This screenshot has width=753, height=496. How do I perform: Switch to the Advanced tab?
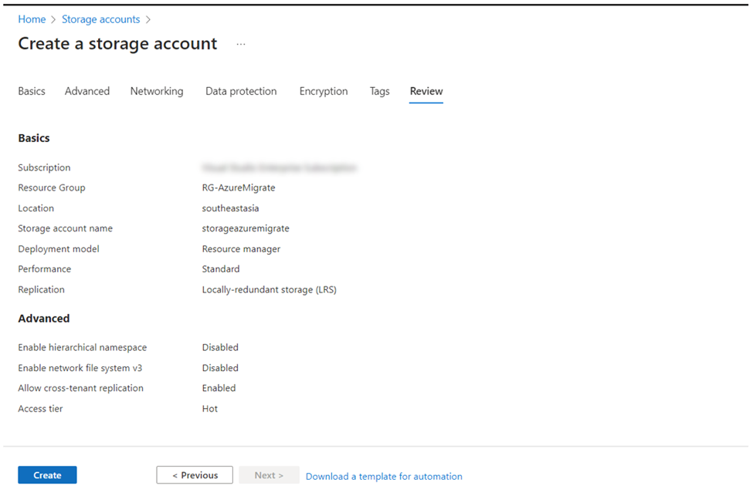tap(87, 91)
